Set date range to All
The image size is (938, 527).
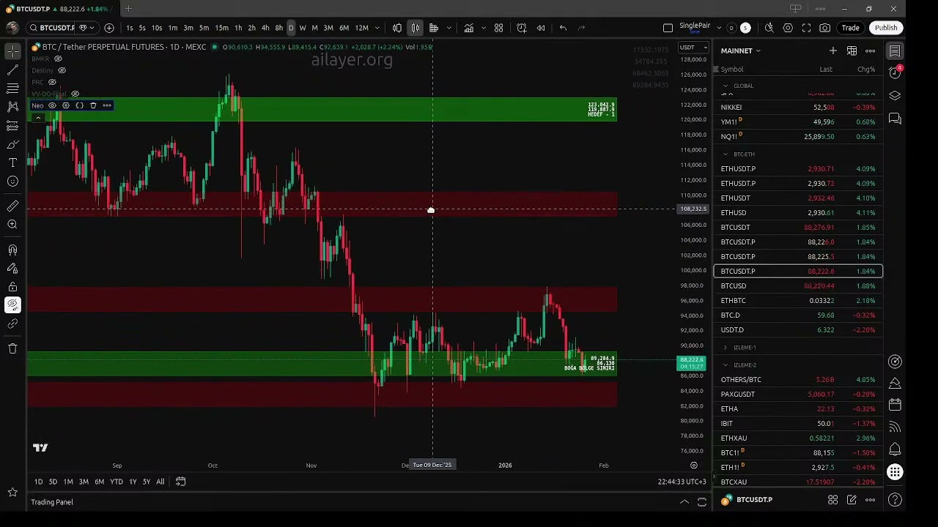pos(160,482)
